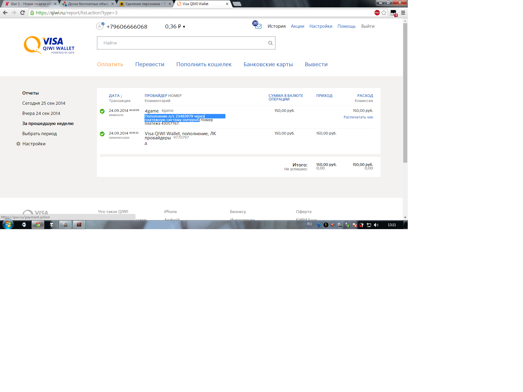Click Выйти to log out
Screen dimensions: 523x392
(368, 26)
